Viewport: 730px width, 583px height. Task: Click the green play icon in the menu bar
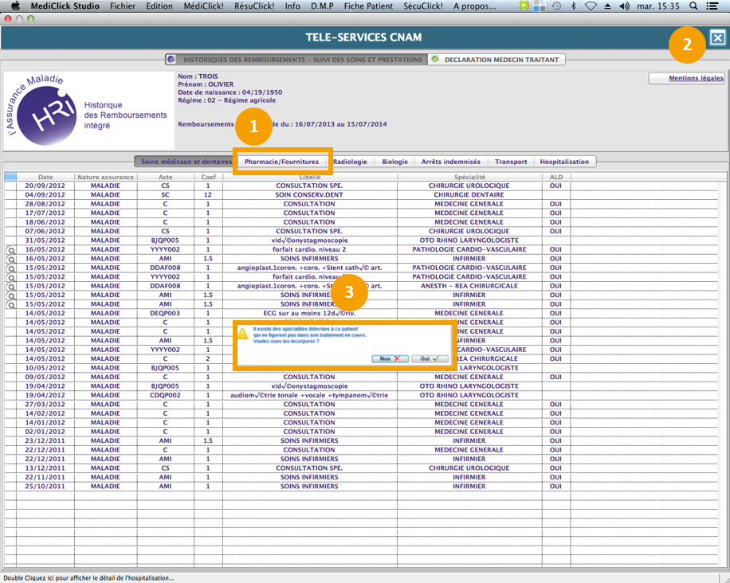coord(524,6)
